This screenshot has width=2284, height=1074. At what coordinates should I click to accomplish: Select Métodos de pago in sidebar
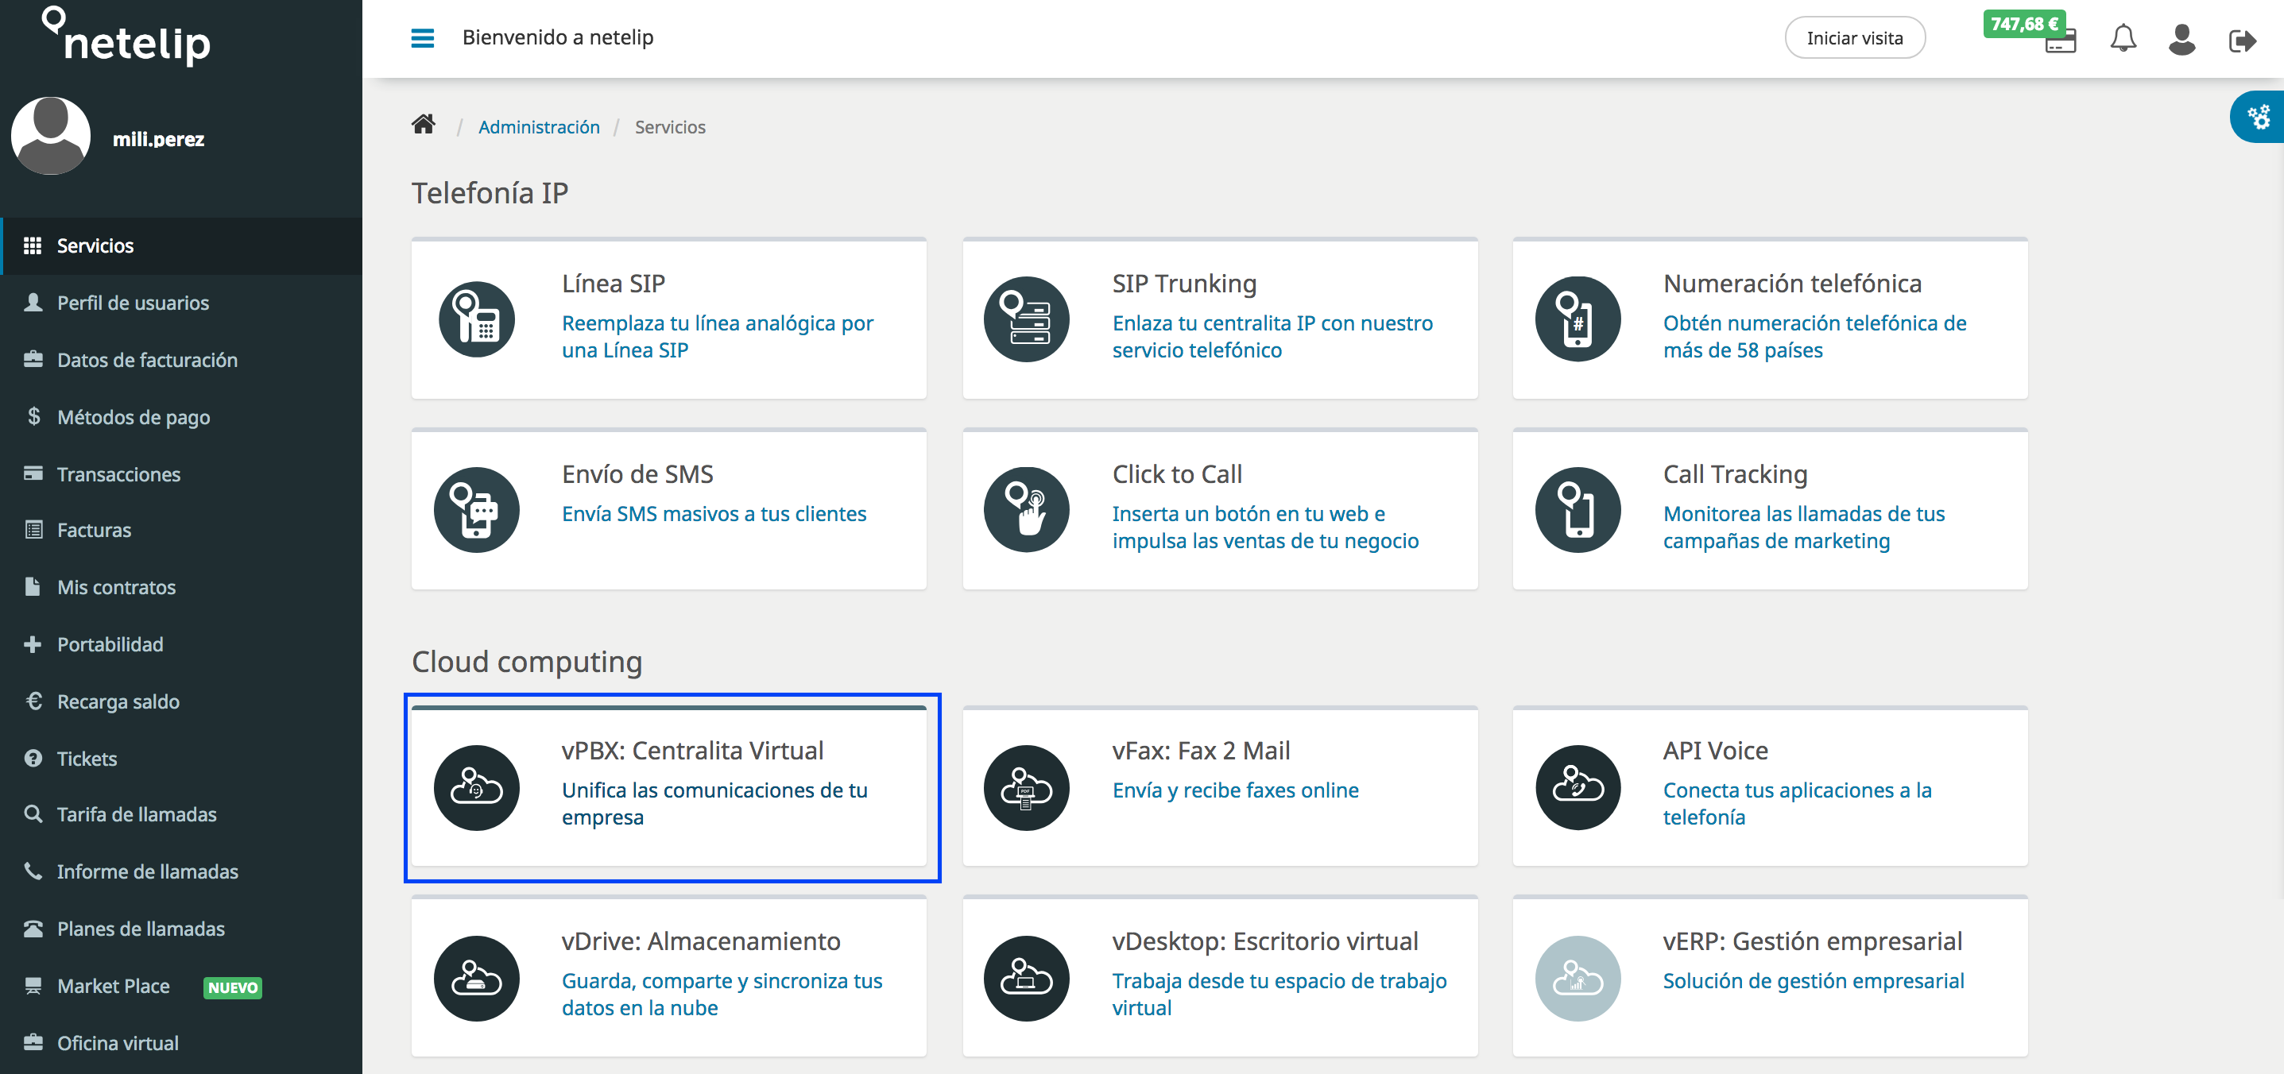[x=181, y=416]
